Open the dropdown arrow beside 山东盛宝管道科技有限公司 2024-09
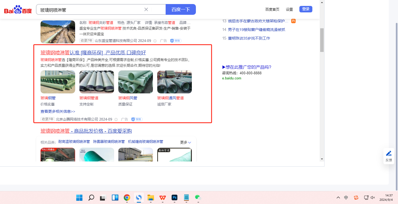398x204 pixels. pyautogui.click(x=155, y=41)
